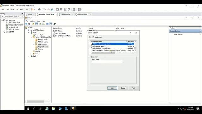Open Task View on the taskbar
The image size is (202, 114).
(x=40, y=109)
